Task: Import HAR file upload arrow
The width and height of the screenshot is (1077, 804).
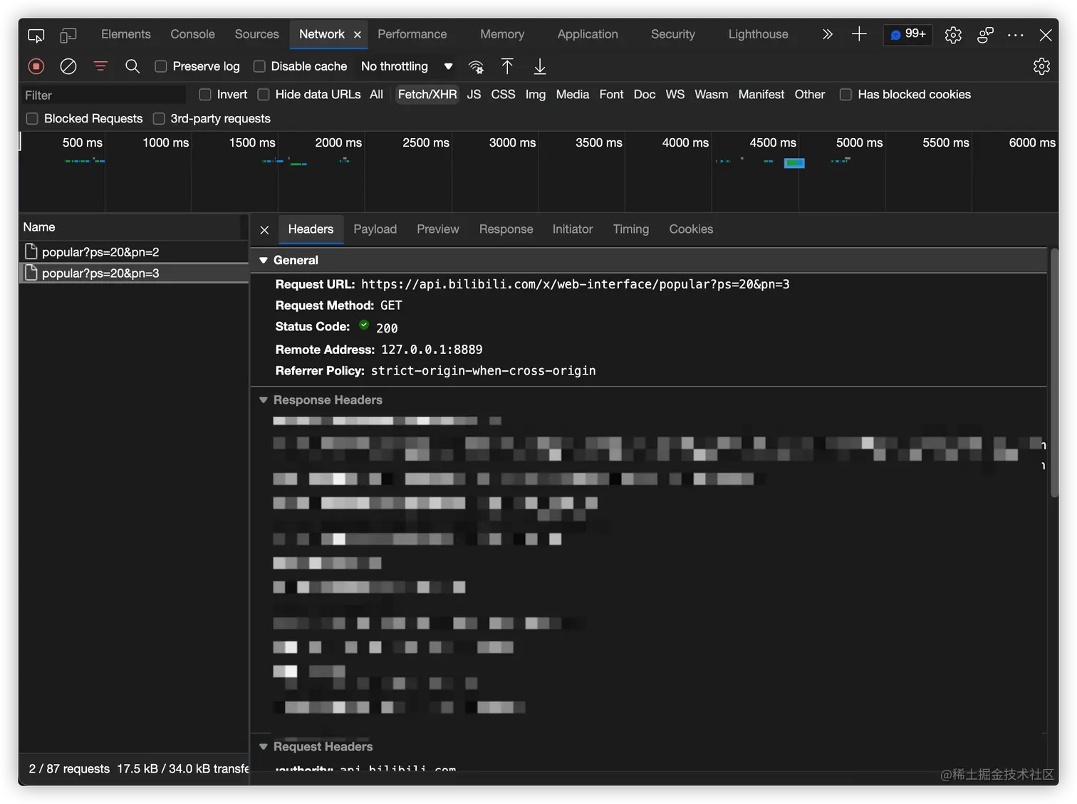Action: point(507,66)
